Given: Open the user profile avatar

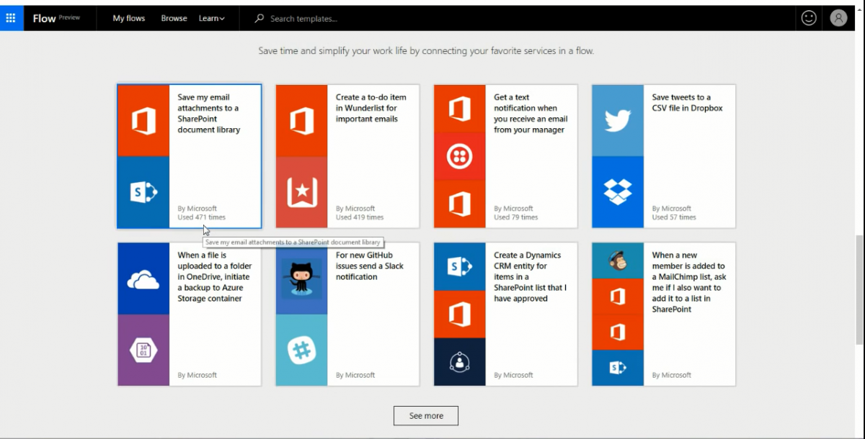Looking at the screenshot, I should 838,18.
